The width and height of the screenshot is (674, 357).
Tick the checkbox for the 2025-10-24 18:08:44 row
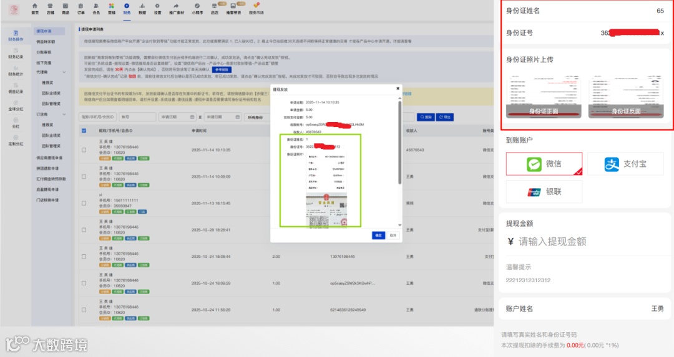[84, 256]
